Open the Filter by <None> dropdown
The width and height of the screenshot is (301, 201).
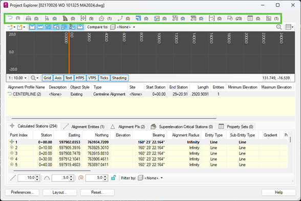tap(150, 178)
